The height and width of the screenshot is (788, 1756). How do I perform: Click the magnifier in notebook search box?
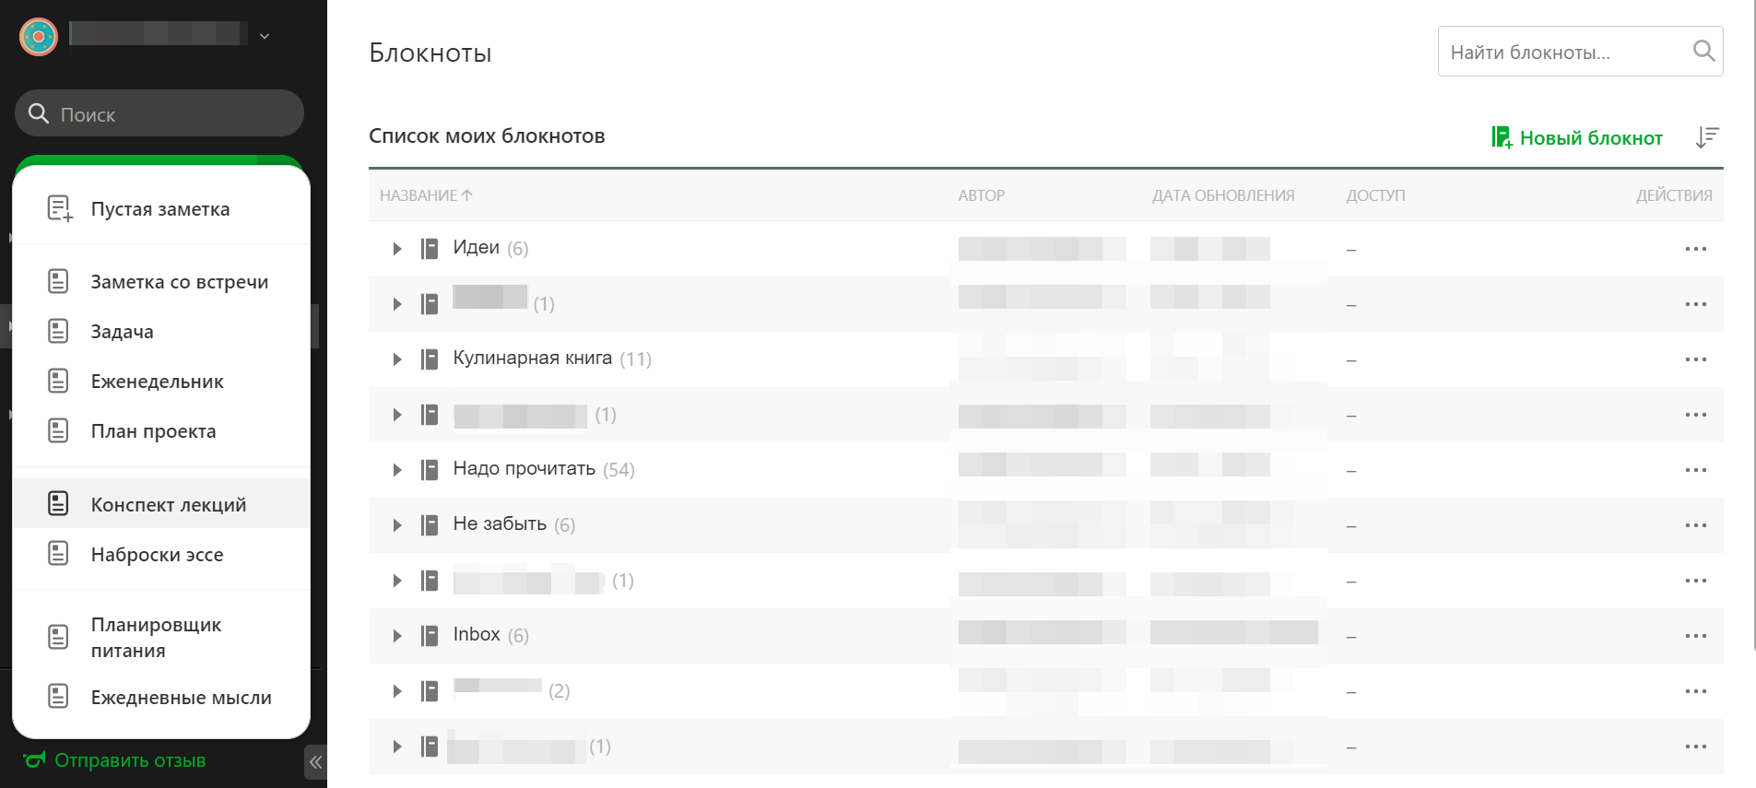coord(1703,52)
